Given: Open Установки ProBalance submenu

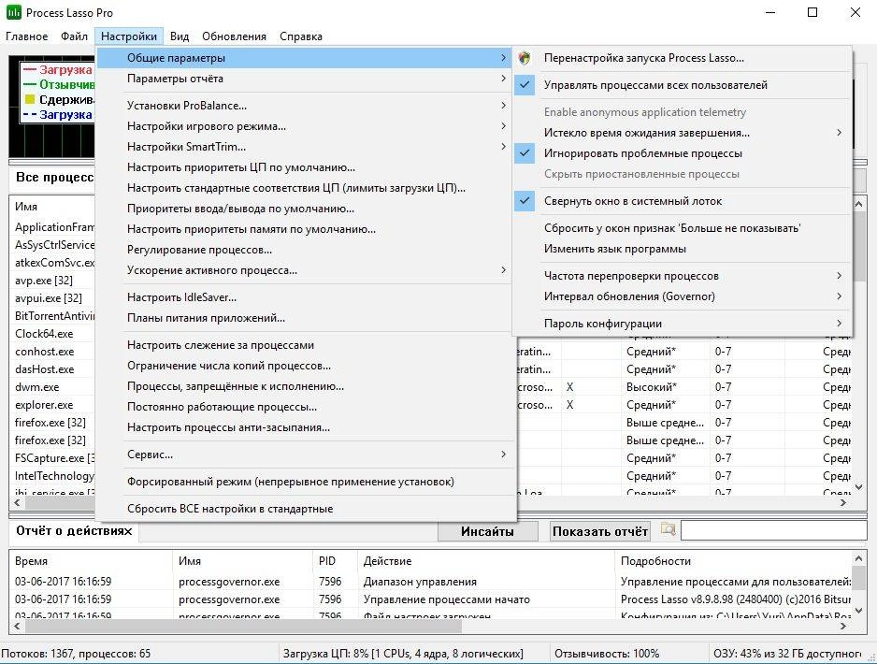Looking at the screenshot, I should click(306, 105).
